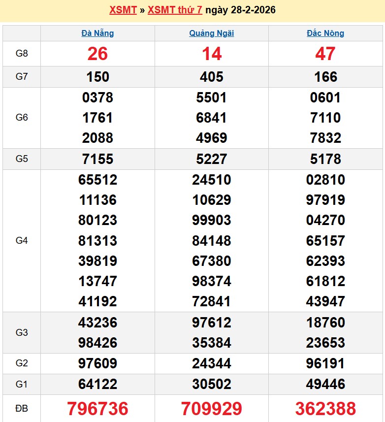Select the date text ngày 28-2-2026
Image resolution: width=385 pixels, height=422 pixels.
[x=240, y=10]
